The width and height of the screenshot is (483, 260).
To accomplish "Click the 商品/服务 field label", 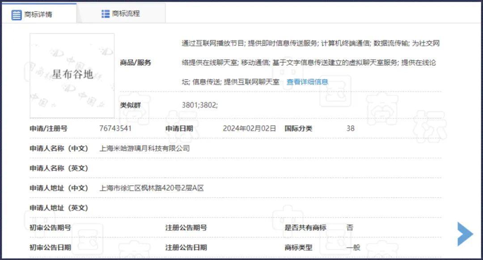I will pyautogui.click(x=136, y=63).
